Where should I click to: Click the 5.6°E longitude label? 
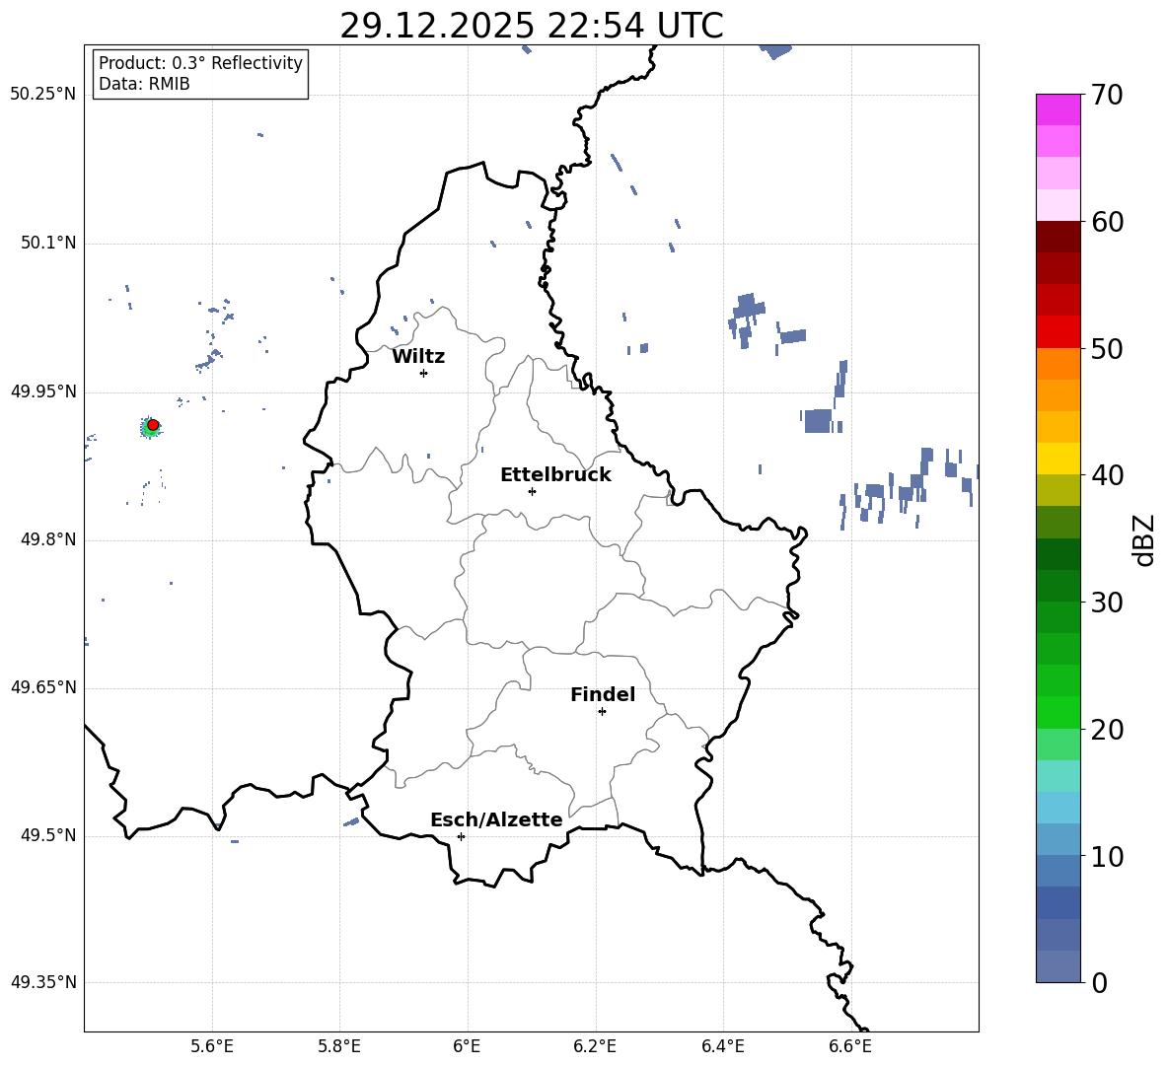point(212,1046)
